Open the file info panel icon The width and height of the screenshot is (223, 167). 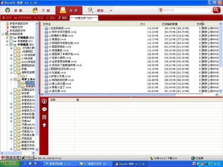click(44, 101)
